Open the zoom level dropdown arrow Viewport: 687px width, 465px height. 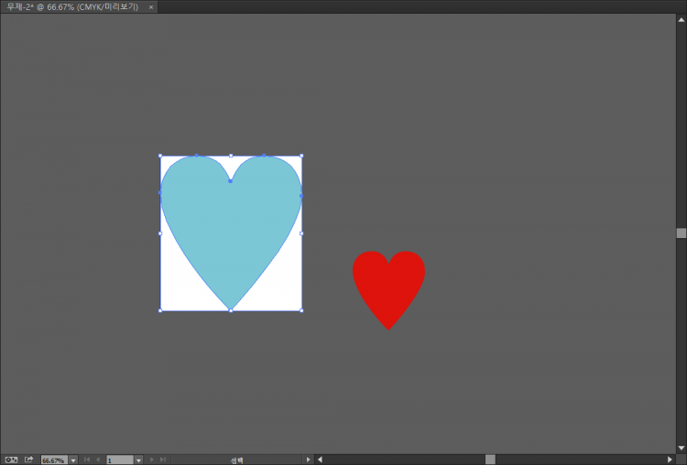pos(73,460)
